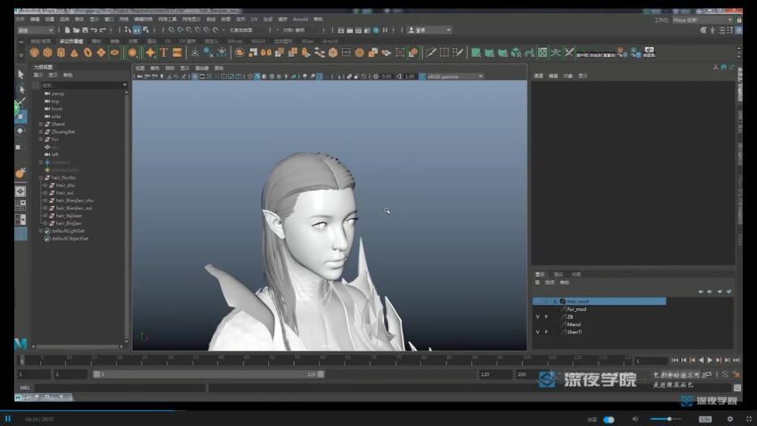Select the Rotate tool in toolbox
The height and width of the screenshot is (426, 757).
click(x=20, y=130)
